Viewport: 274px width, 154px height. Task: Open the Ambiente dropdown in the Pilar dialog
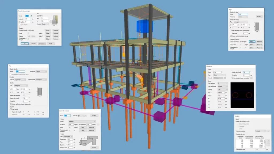click(41, 72)
